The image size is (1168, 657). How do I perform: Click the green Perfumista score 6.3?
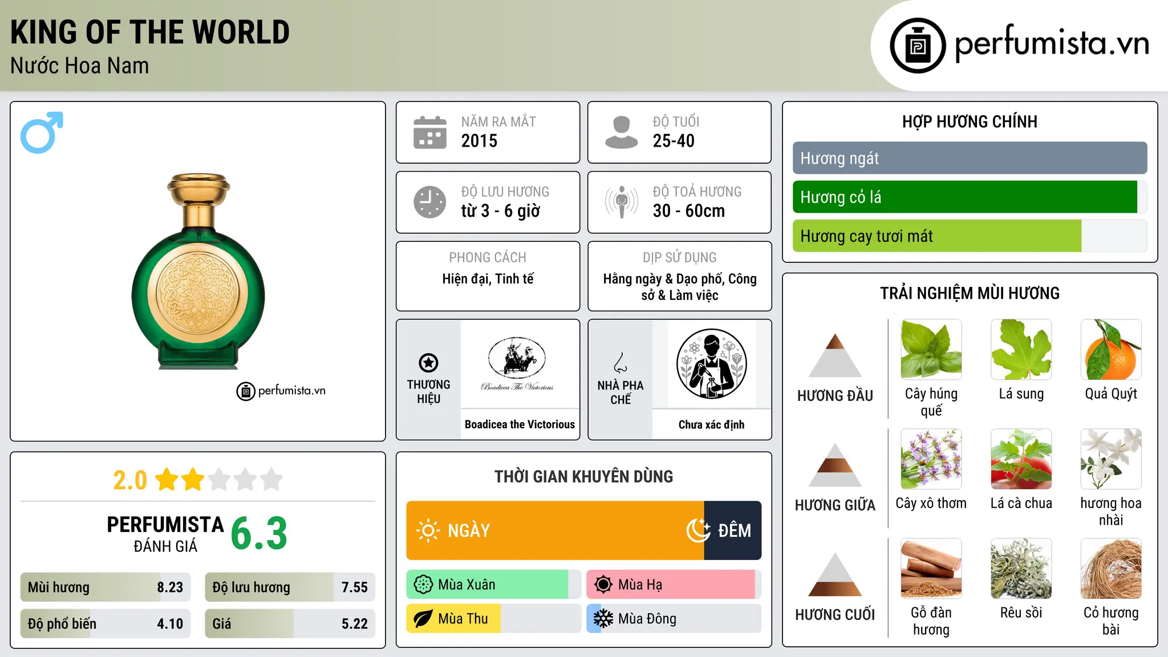(259, 533)
